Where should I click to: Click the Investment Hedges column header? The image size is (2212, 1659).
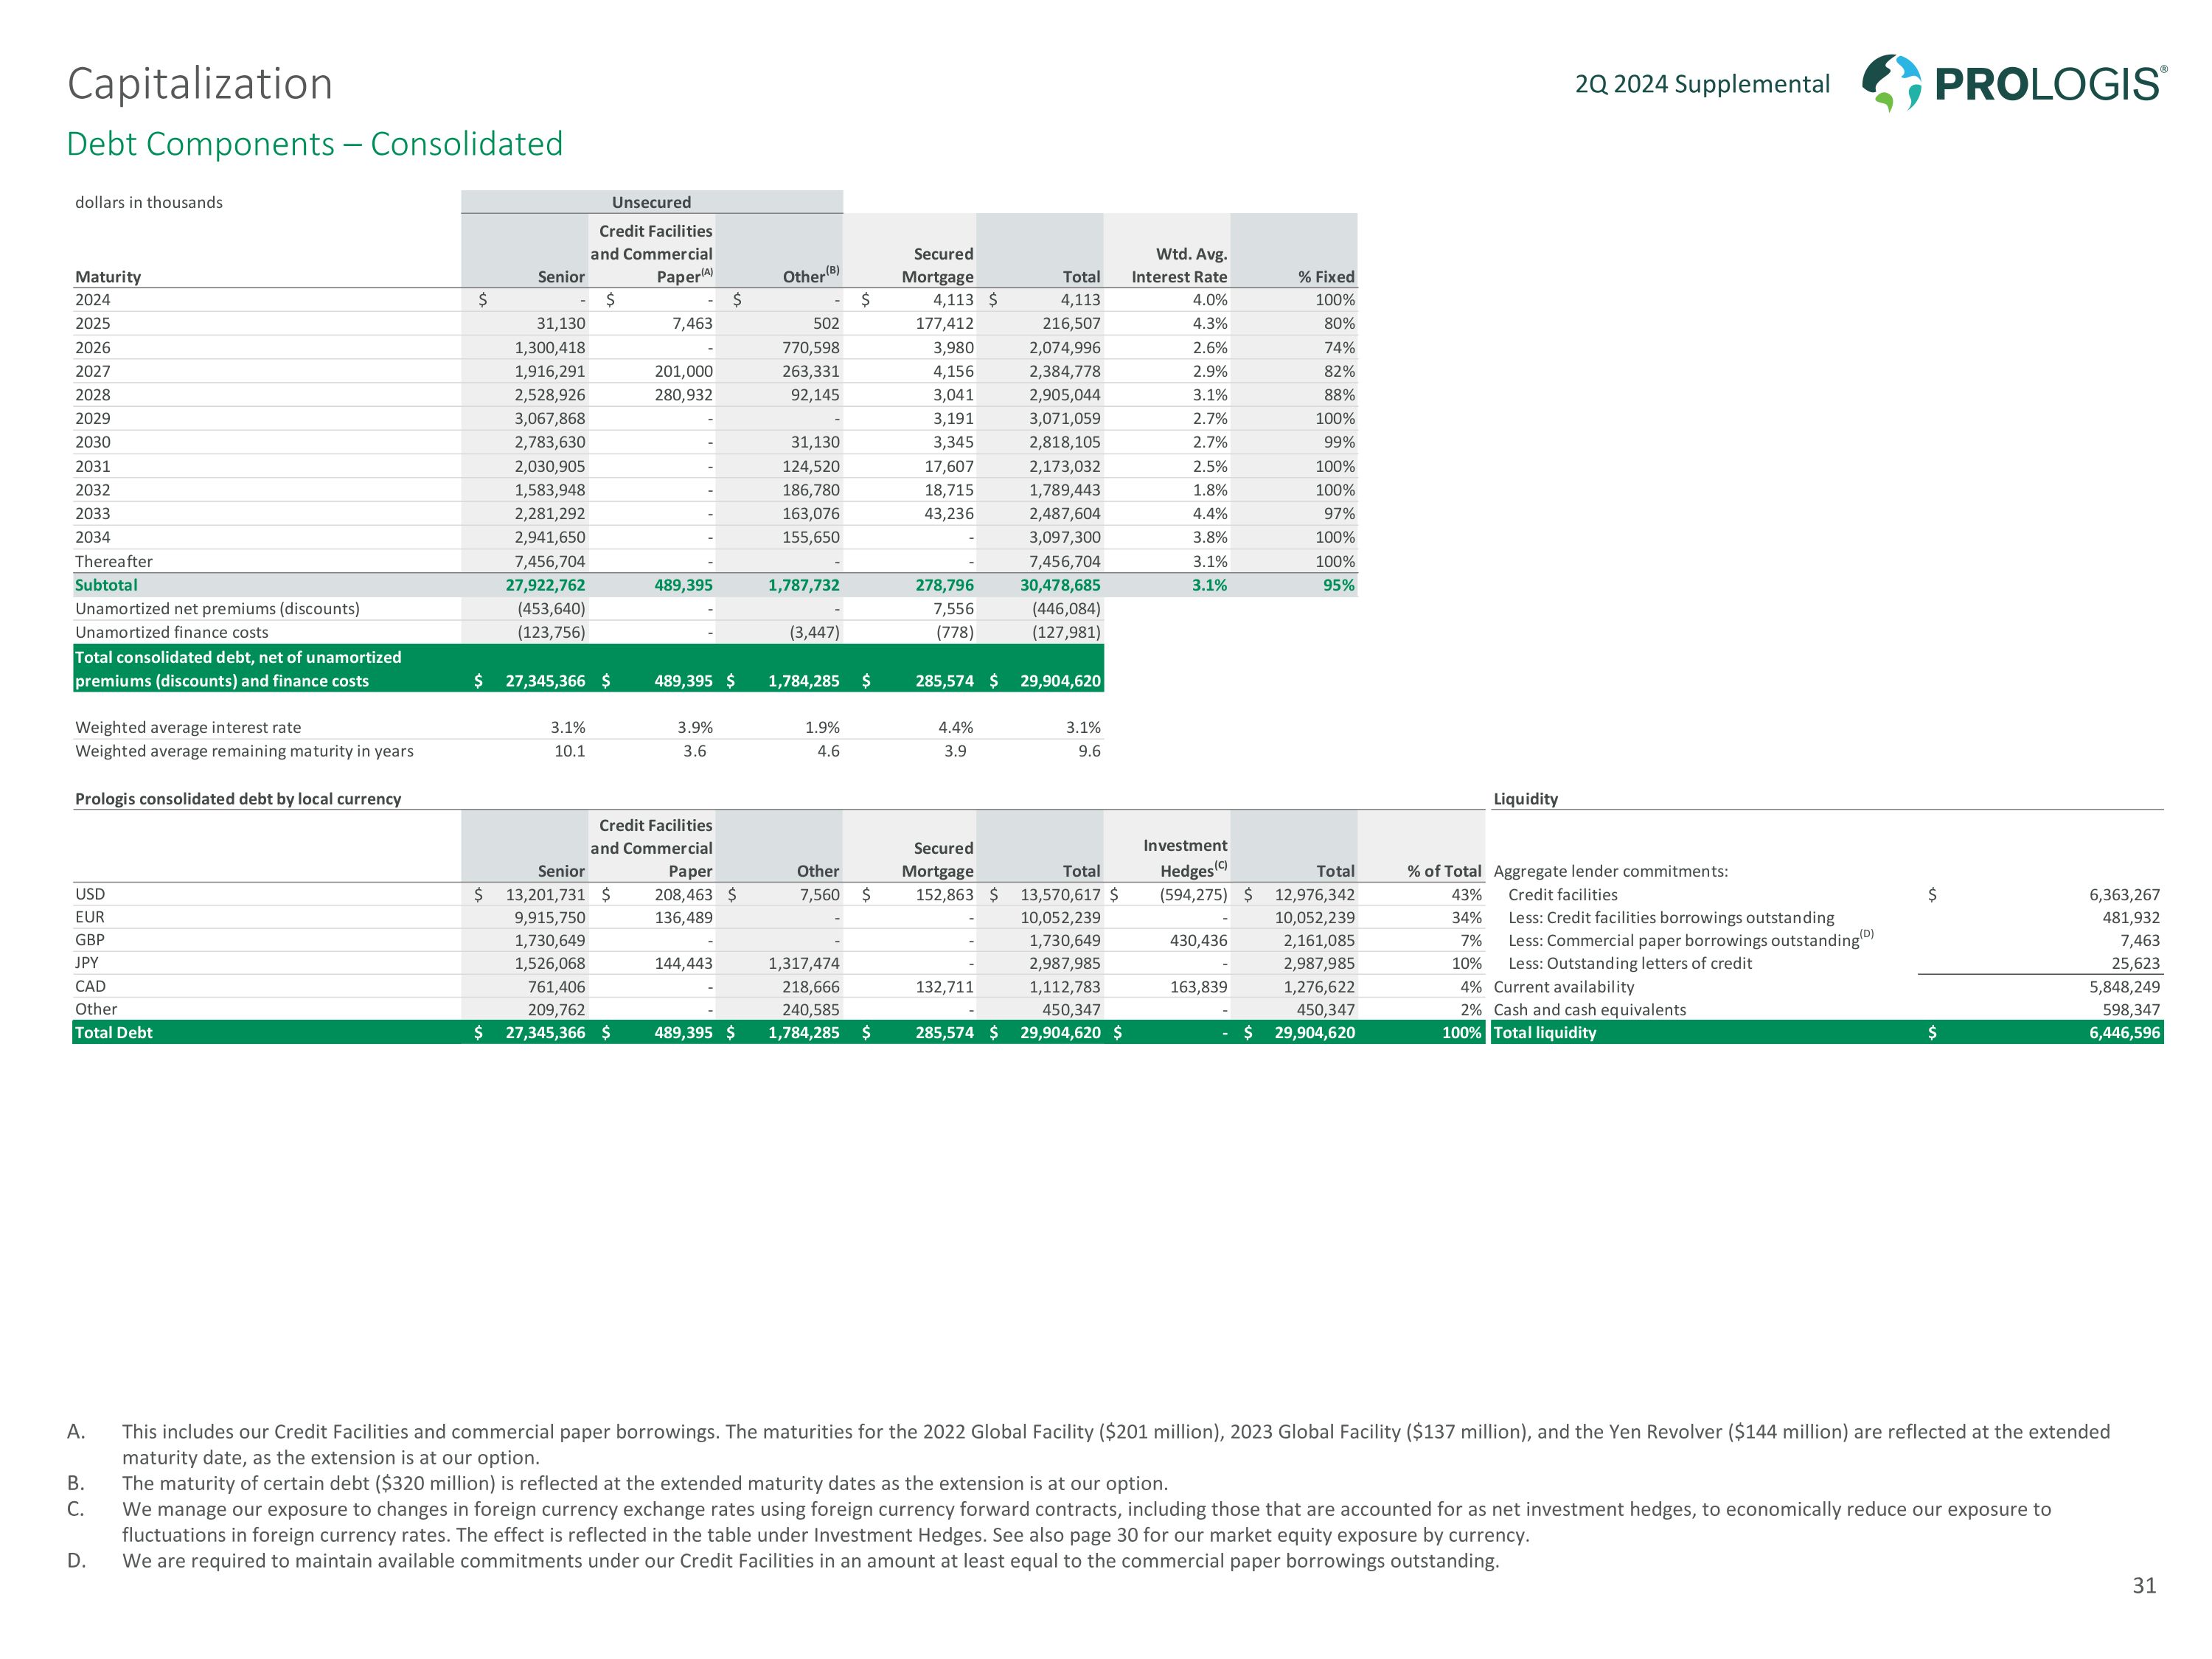coord(1185,858)
